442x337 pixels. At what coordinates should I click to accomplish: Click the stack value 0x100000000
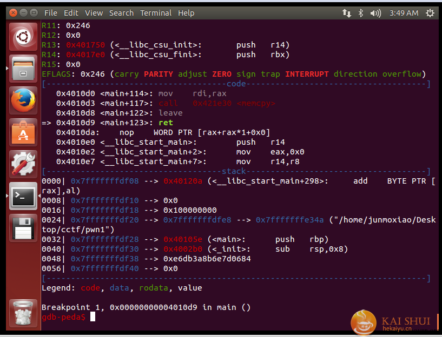pos(190,210)
